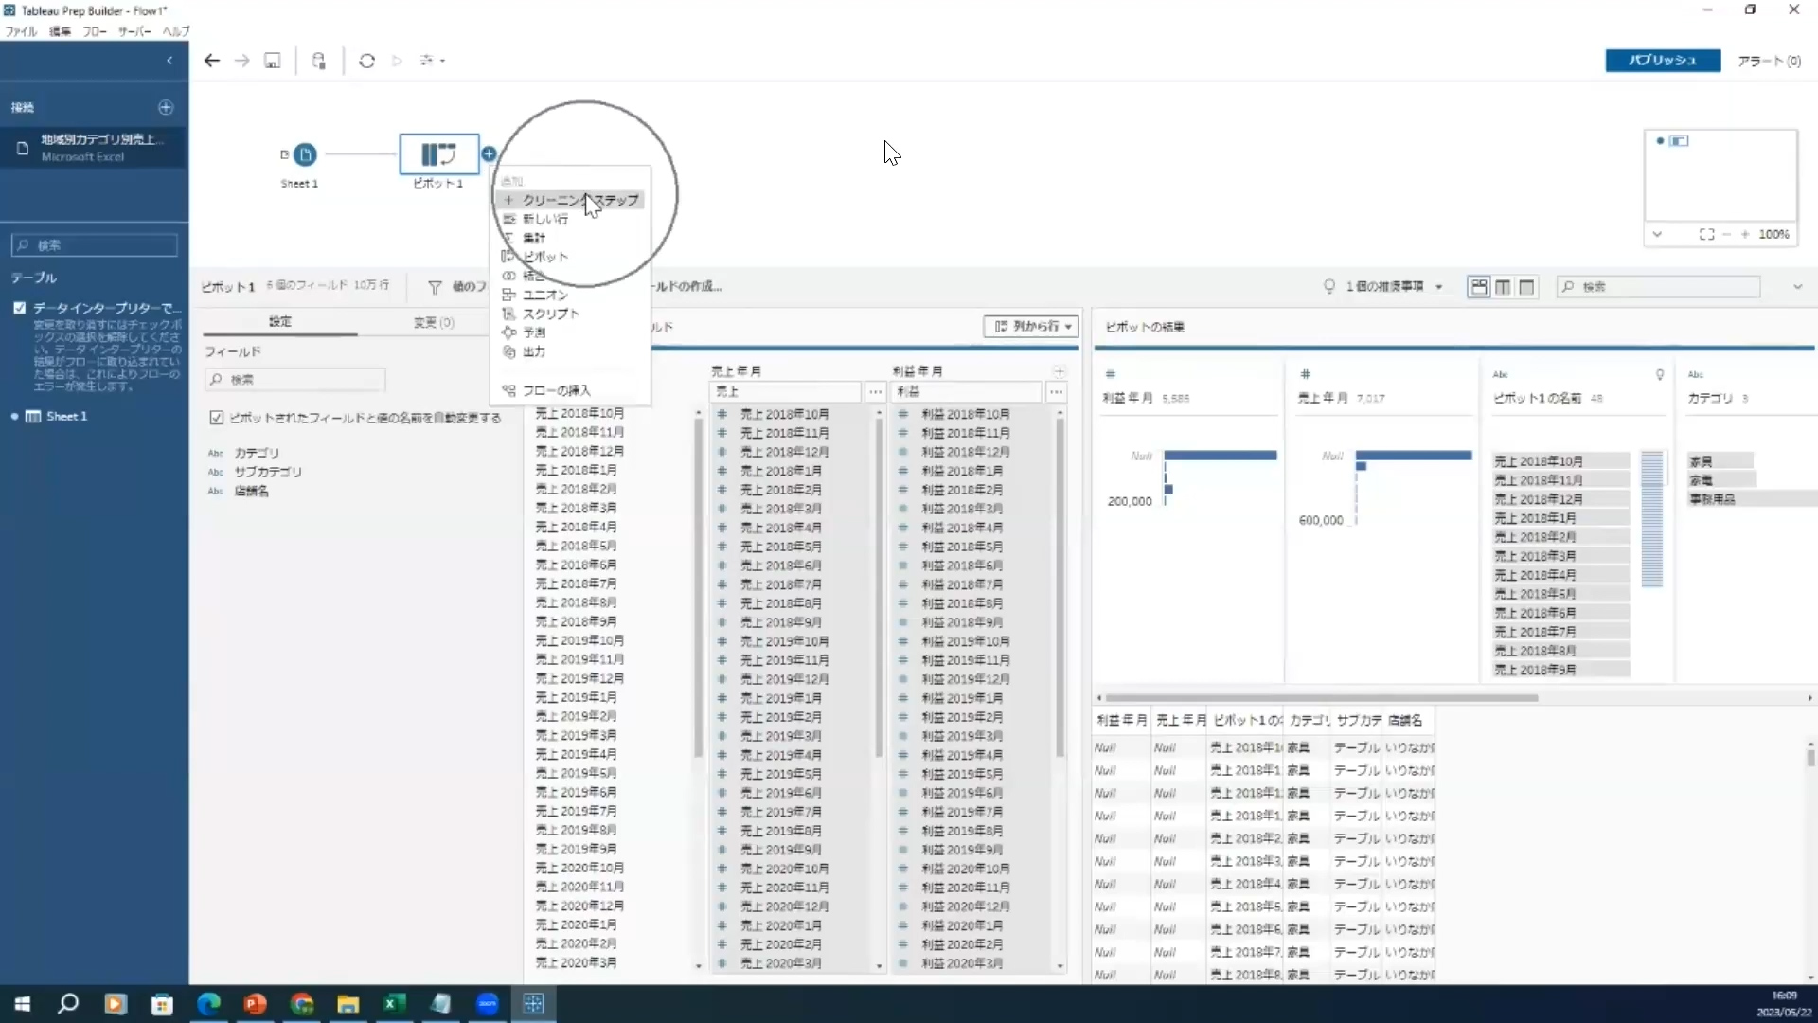Click the run flow play icon
Screen dimensions: 1818x1023
click(x=398, y=61)
